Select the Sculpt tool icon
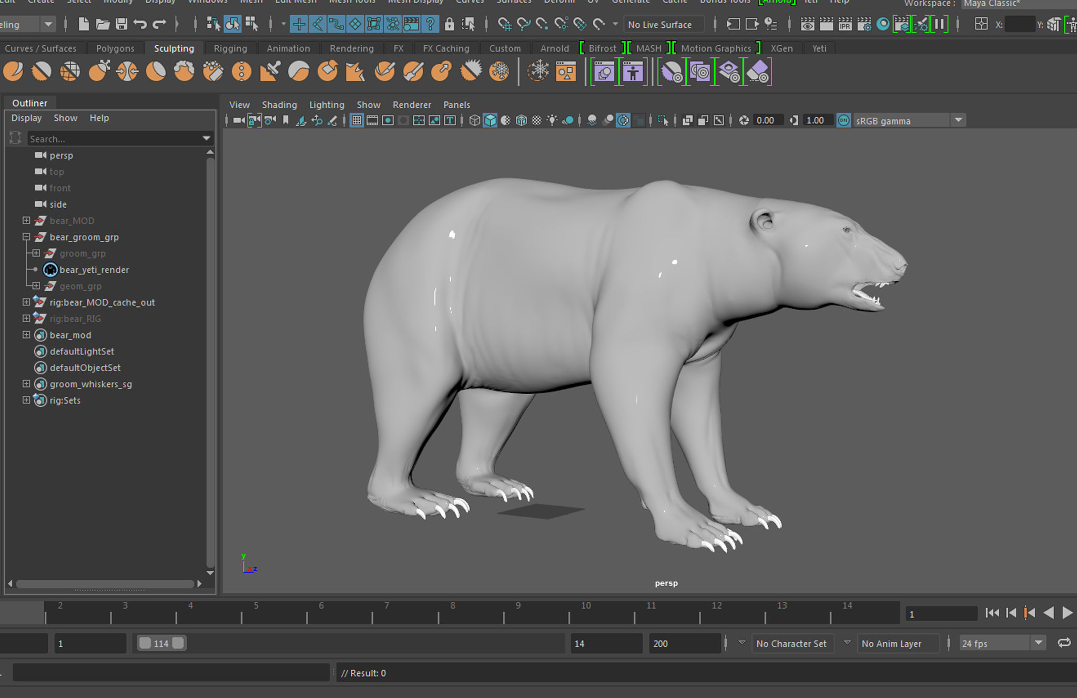Screen dimensions: 1077x698 (x=13, y=71)
